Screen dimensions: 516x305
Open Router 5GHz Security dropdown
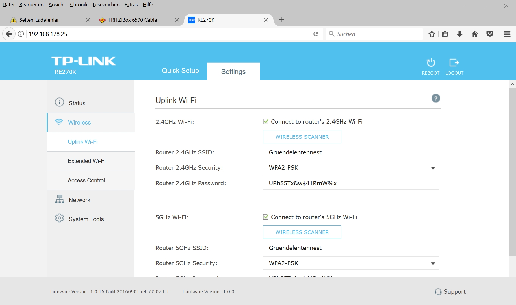tap(351, 263)
